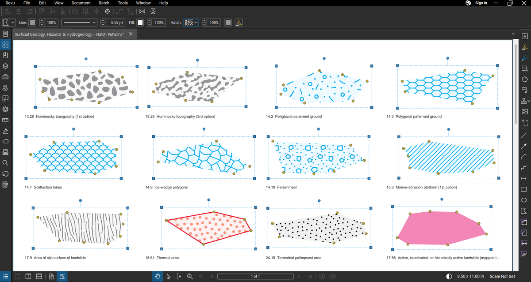Open the Layers panel icon
The image size is (531, 282).
click(x=5, y=66)
